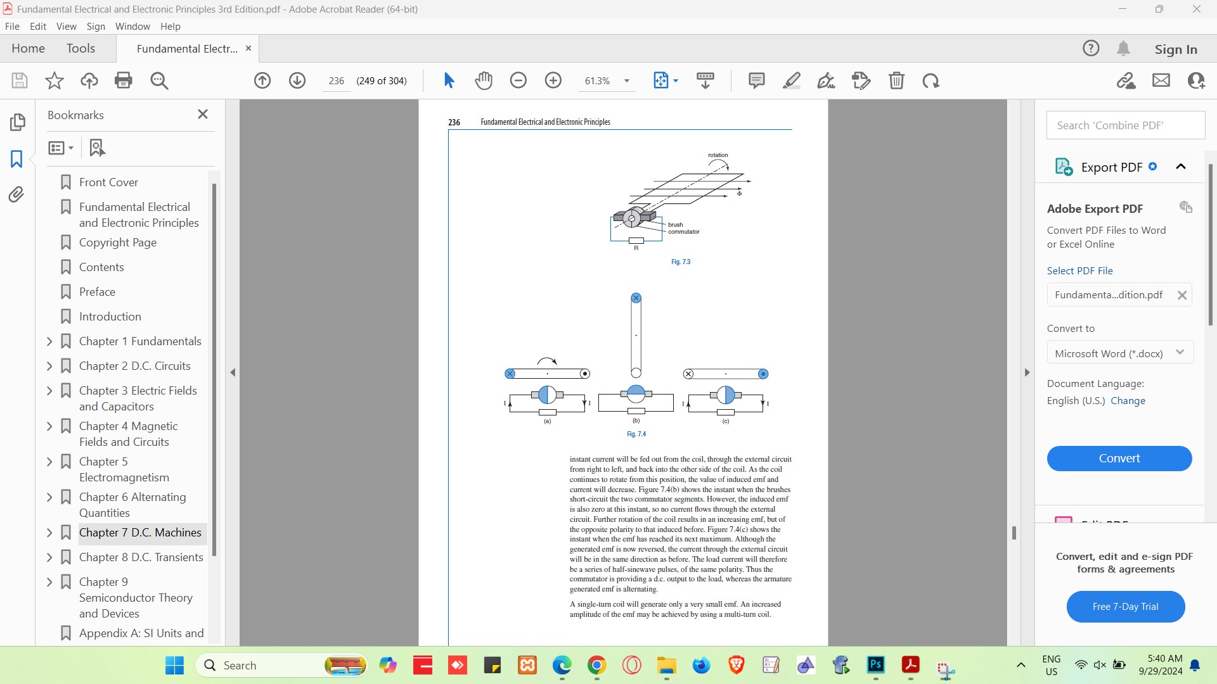The image size is (1217, 684).
Task: Open the Add comment tool
Action: pos(756,80)
